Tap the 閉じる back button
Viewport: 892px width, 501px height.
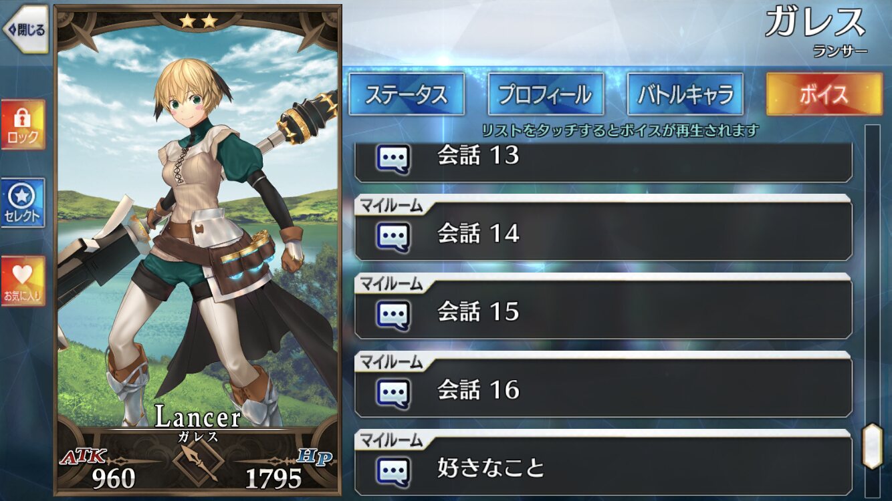tap(25, 29)
